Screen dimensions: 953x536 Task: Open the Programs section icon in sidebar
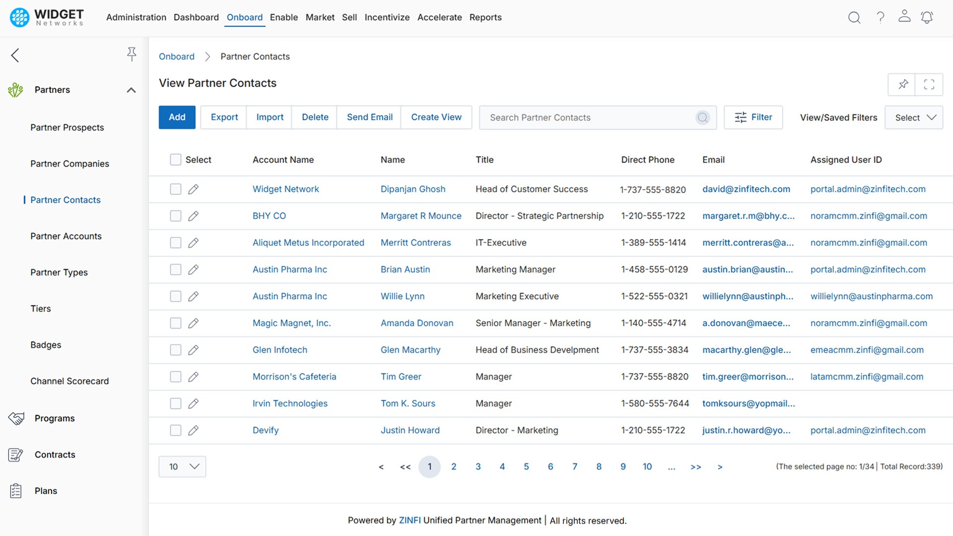click(x=16, y=418)
